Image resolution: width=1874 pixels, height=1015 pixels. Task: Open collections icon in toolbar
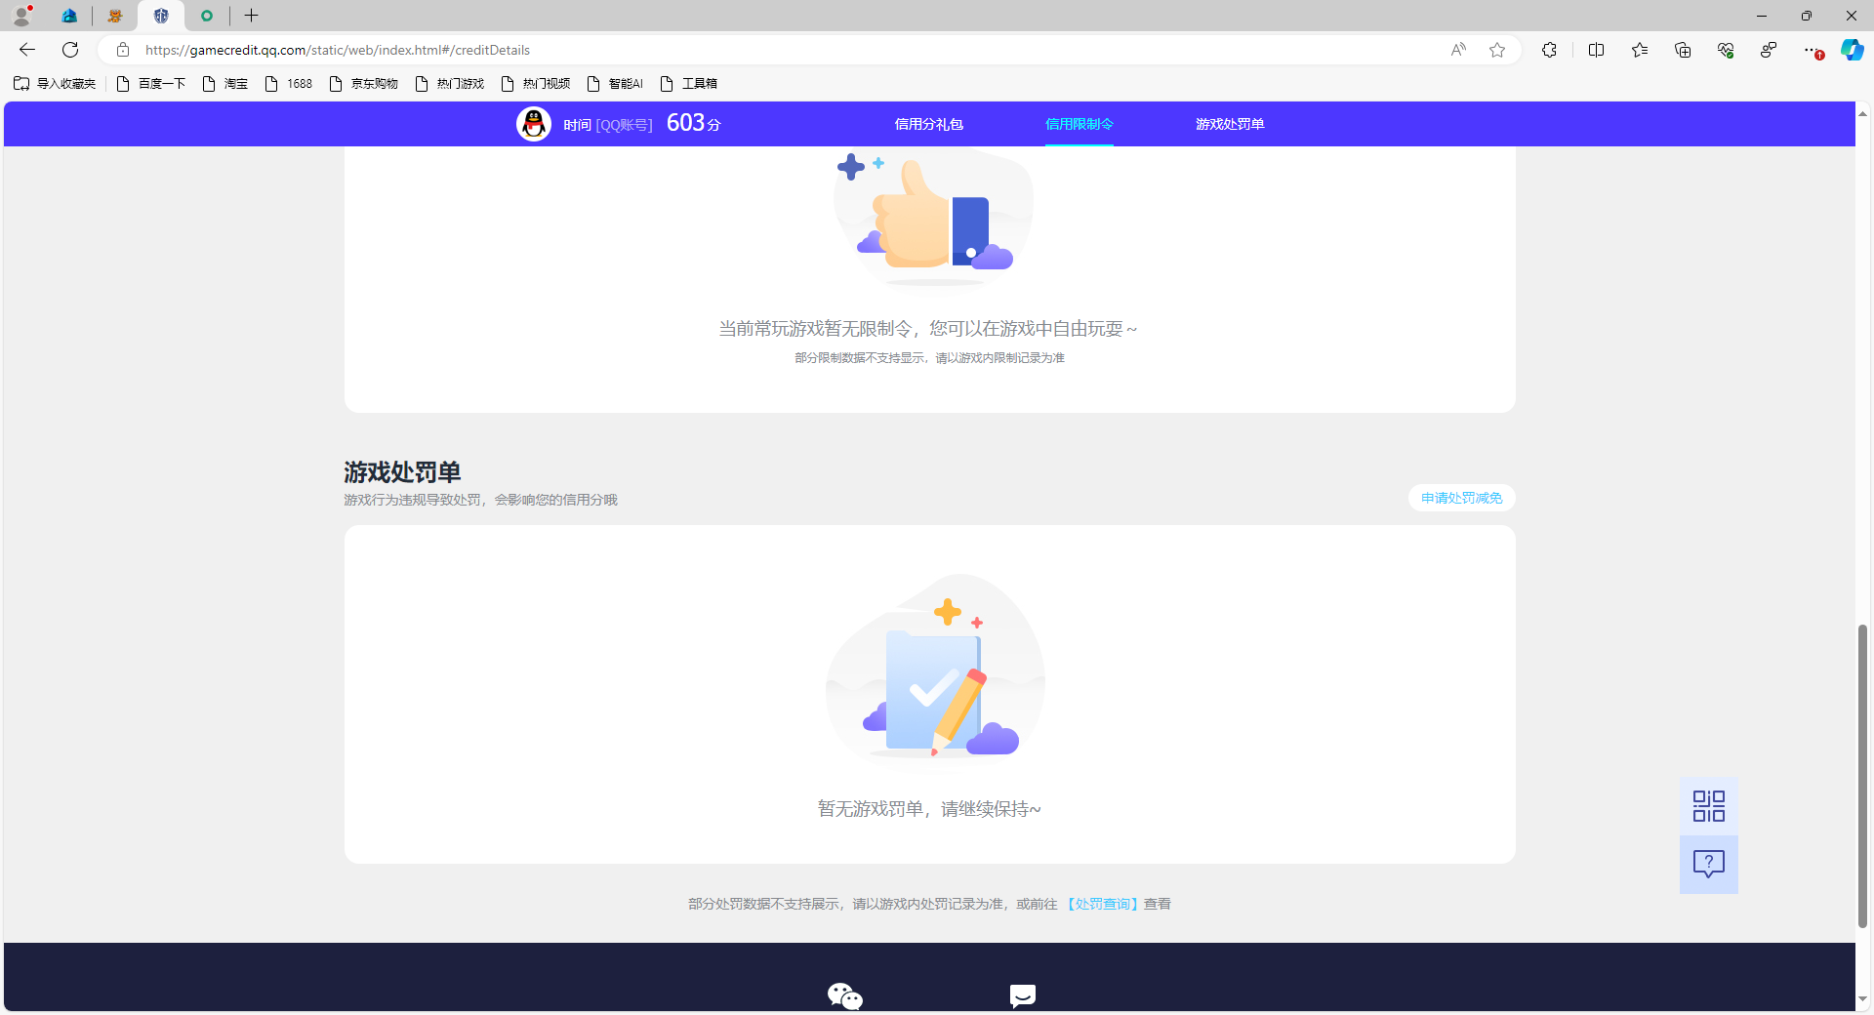(x=1683, y=50)
